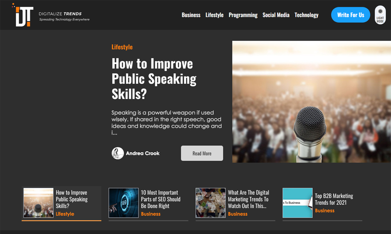Image resolution: width=391 pixels, height=234 pixels.
Task: Open 10 Most Important Parts of SEO title
Action: tap(160, 199)
